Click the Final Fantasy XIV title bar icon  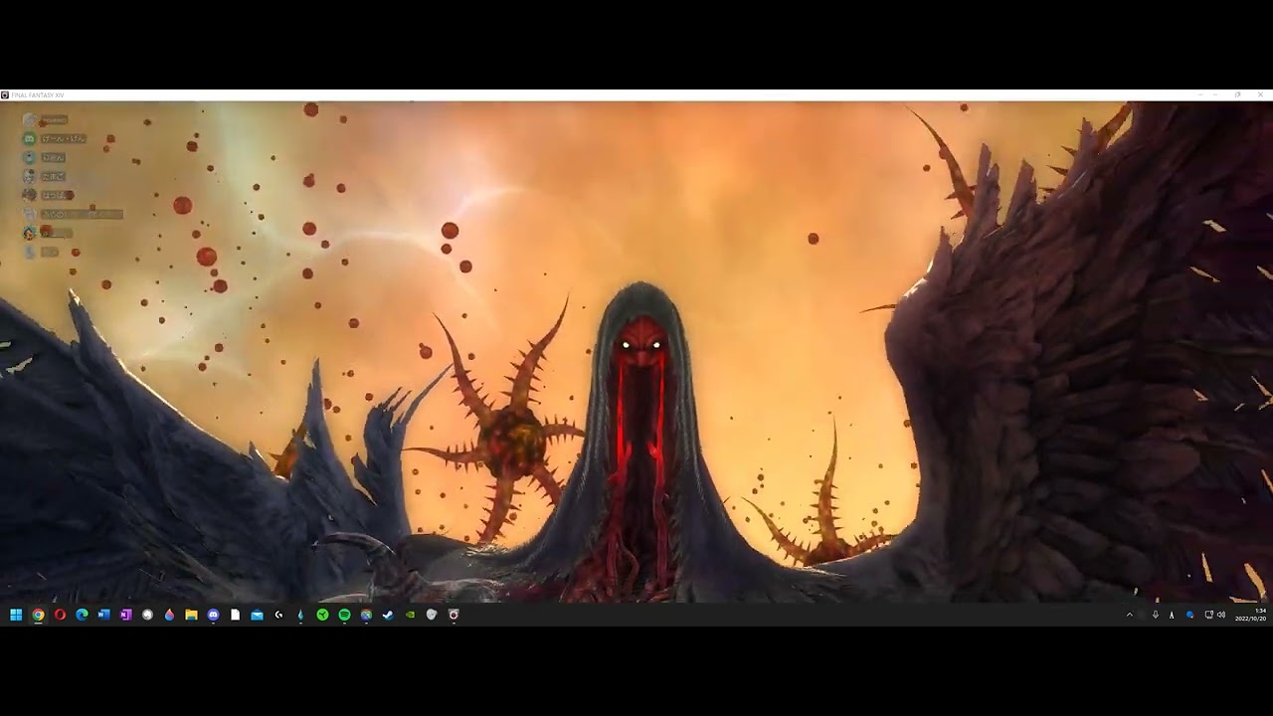click(5, 94)
